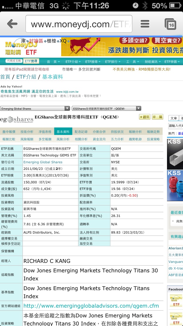183x326 pixels.
Task: Focus the 請輸入代碼 sidebar input field
Action: click(176, 126)
